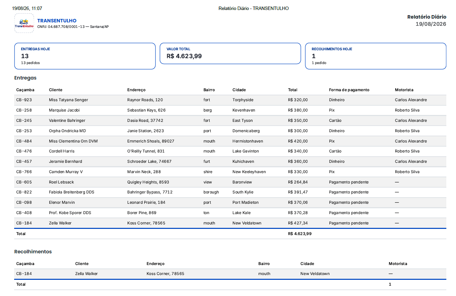Click the print timestamp 19/08/26, 11:07
Screen dimensions: 456x296
(x=27, y=8)
